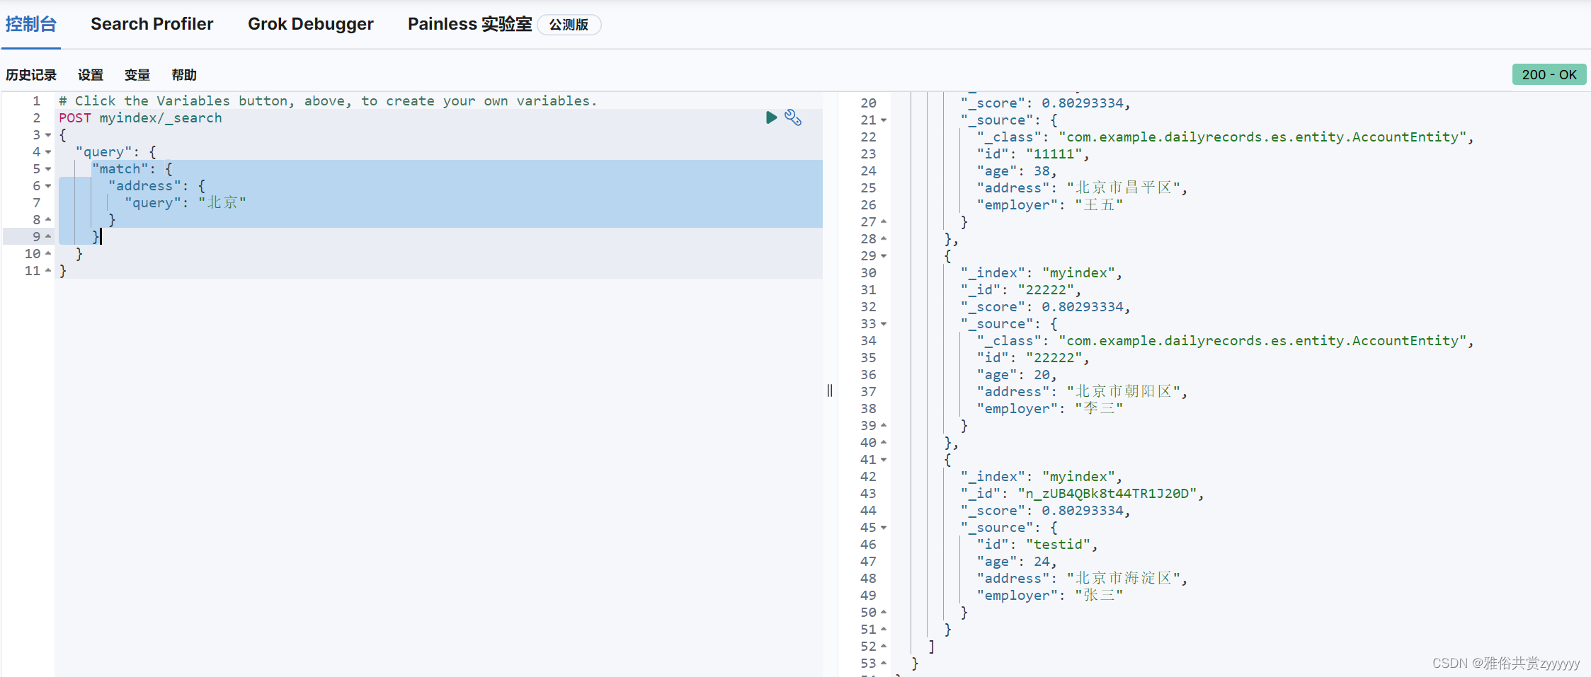Click address value "北京市昌平区"
This screenshot has width=1591, height=677.
coord(1123,188)
